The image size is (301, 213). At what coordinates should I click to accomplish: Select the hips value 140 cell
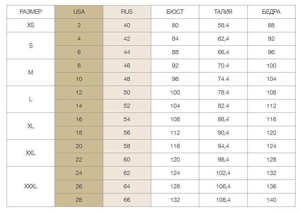coord(271,200)
